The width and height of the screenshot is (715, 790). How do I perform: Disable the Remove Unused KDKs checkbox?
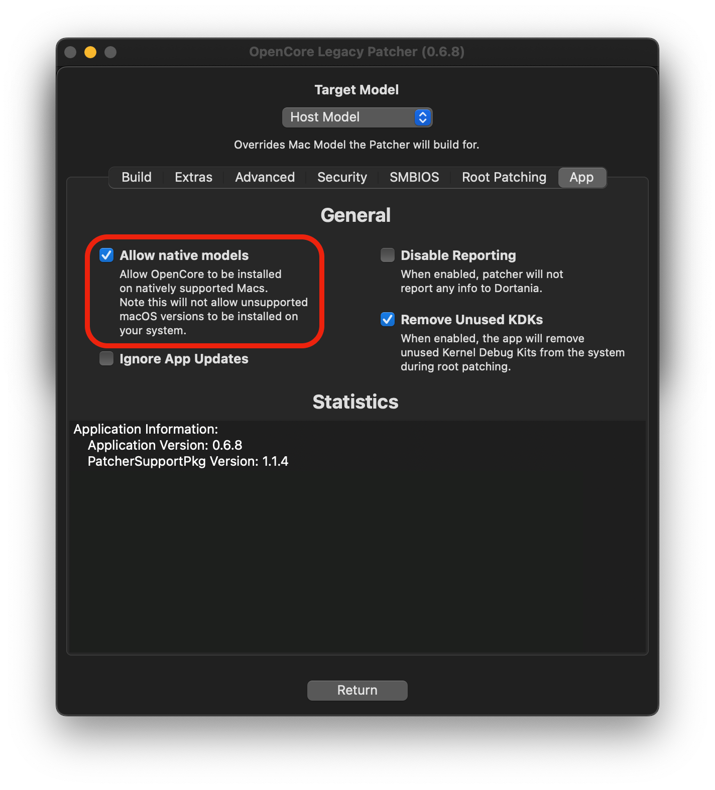[388, 320]
